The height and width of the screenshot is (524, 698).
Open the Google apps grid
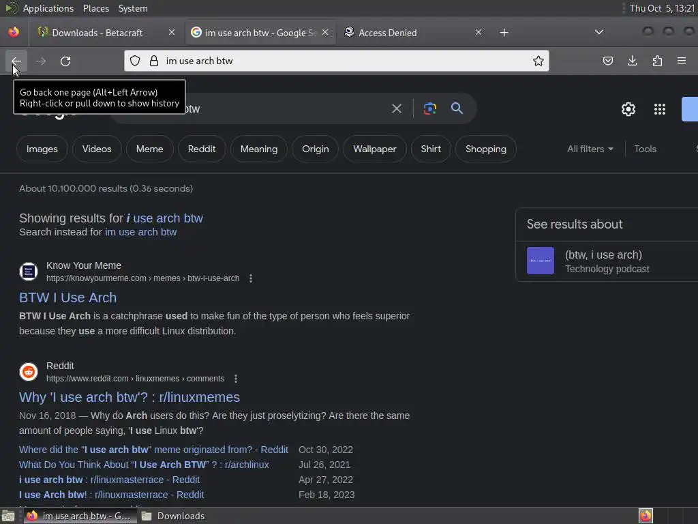(x=660, y=109)
